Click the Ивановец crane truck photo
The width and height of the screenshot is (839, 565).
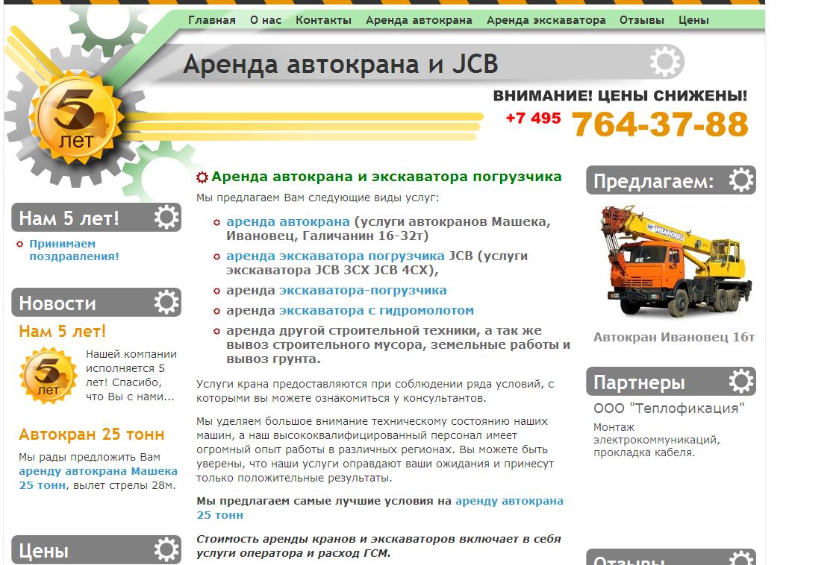676,262
